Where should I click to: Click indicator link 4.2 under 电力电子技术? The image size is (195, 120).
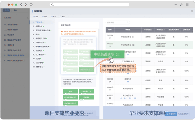click(135, 98)
